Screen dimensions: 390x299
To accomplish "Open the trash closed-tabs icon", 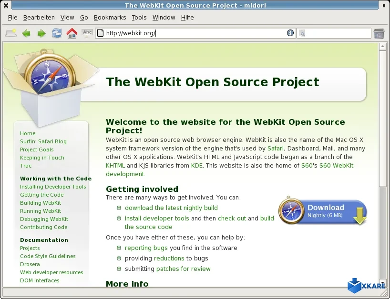I will point(379,33).
